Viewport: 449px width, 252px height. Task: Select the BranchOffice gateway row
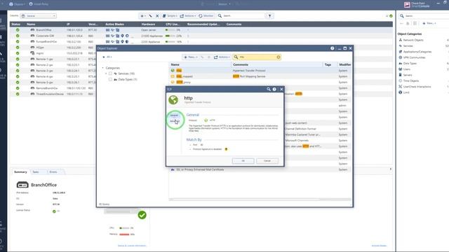click(x=201, y=30)
